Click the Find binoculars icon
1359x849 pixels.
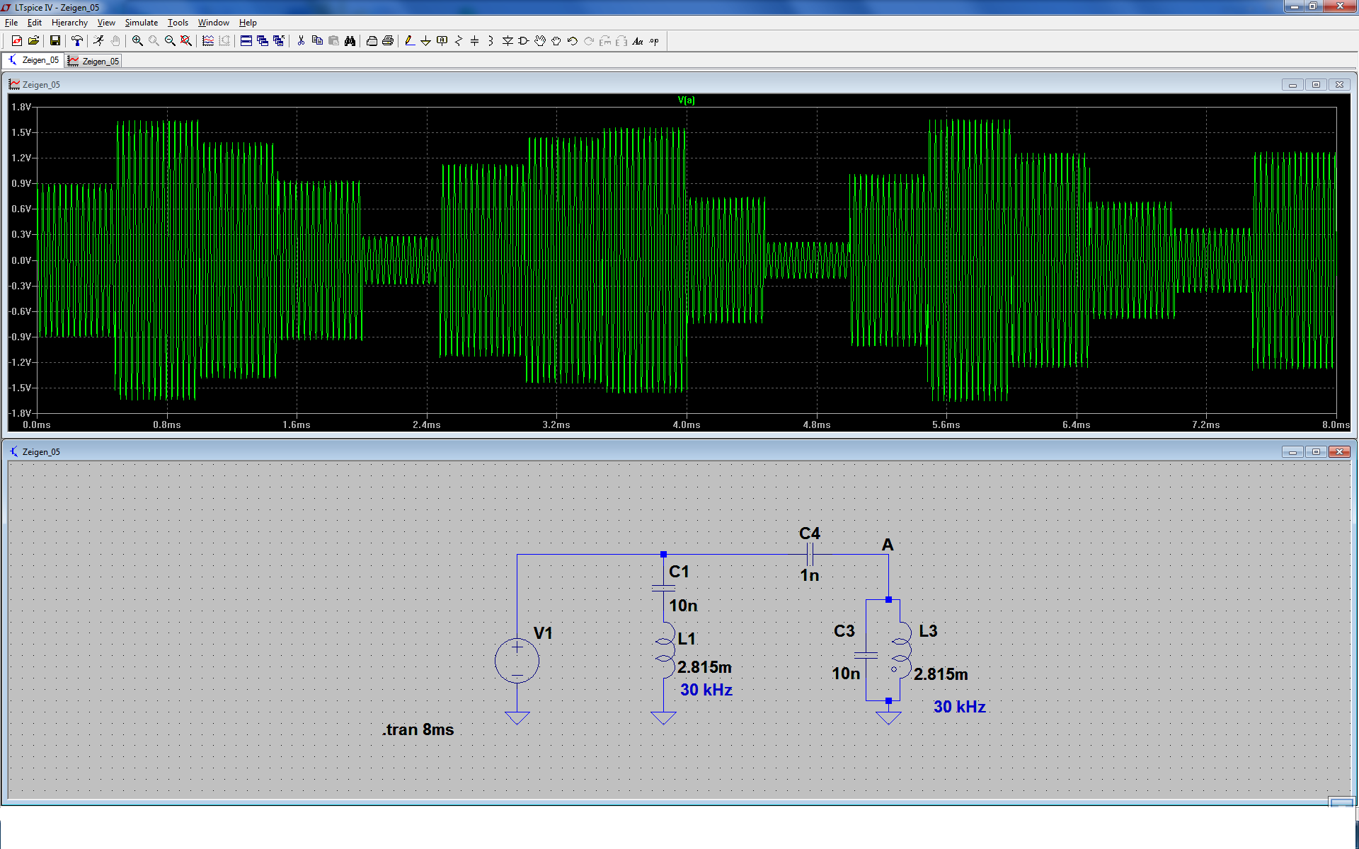(350, 41)
